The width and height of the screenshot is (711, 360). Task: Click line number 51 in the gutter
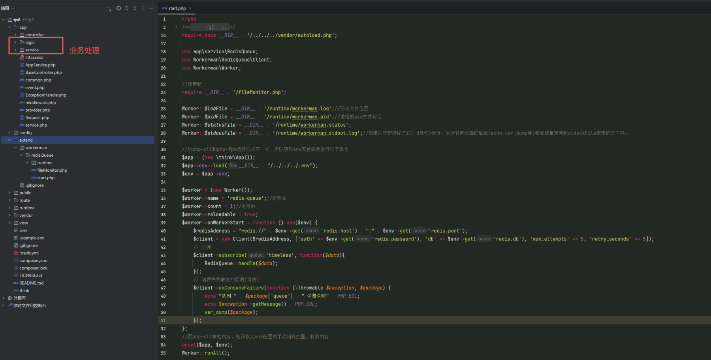click(163, 321)
